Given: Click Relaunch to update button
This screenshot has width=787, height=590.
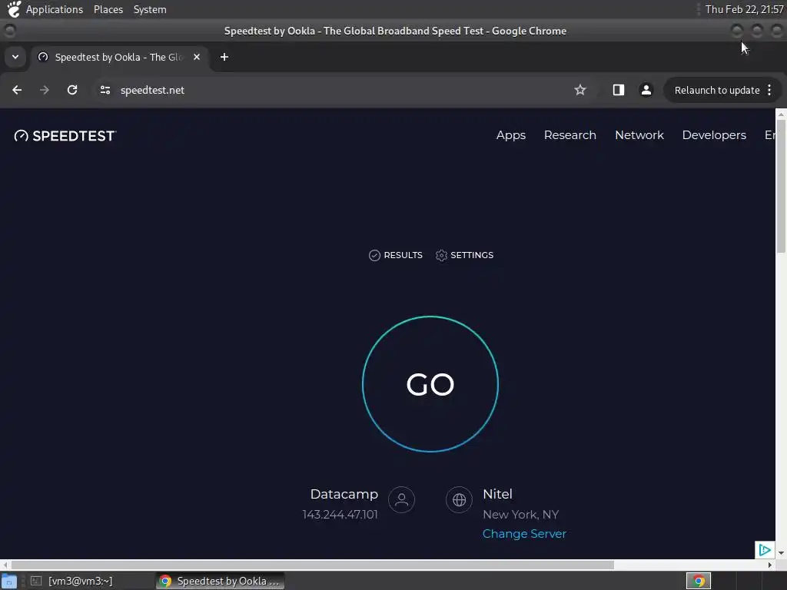Looking at the screenshot, I should (717, 91).
